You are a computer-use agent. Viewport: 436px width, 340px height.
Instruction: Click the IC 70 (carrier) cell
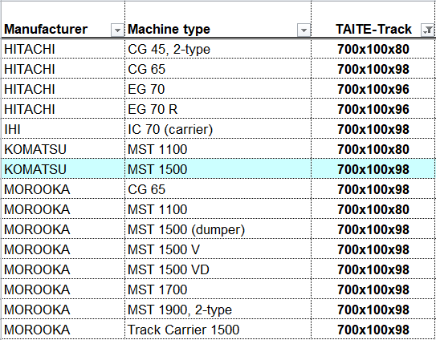218,129
